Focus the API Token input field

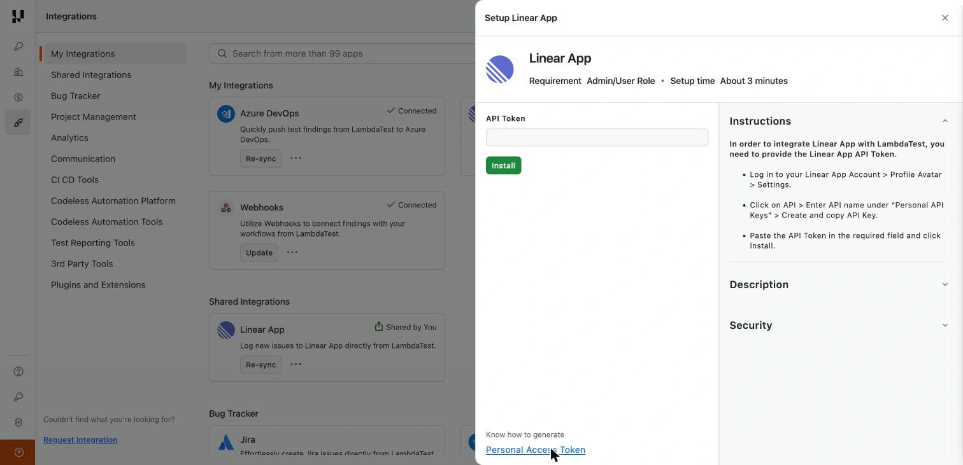597,137
